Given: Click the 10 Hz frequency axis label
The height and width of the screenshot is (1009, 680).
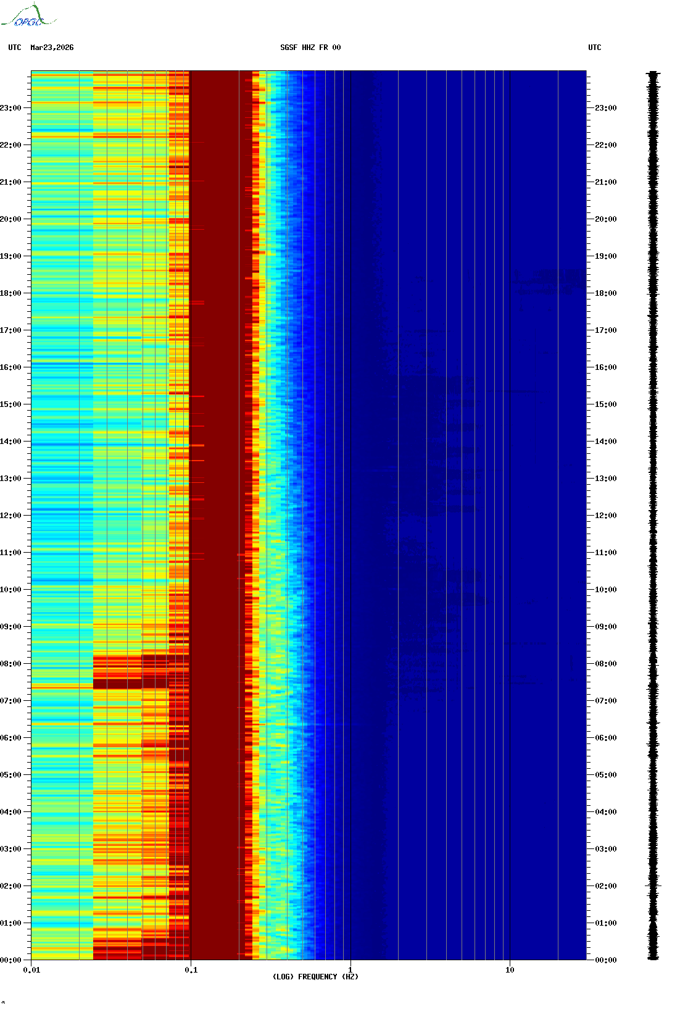Looking at the screenshot, I should [x=510, y=970].
